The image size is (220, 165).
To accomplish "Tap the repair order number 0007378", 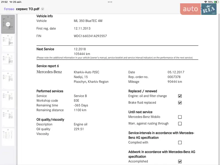I will coord(174,77).
